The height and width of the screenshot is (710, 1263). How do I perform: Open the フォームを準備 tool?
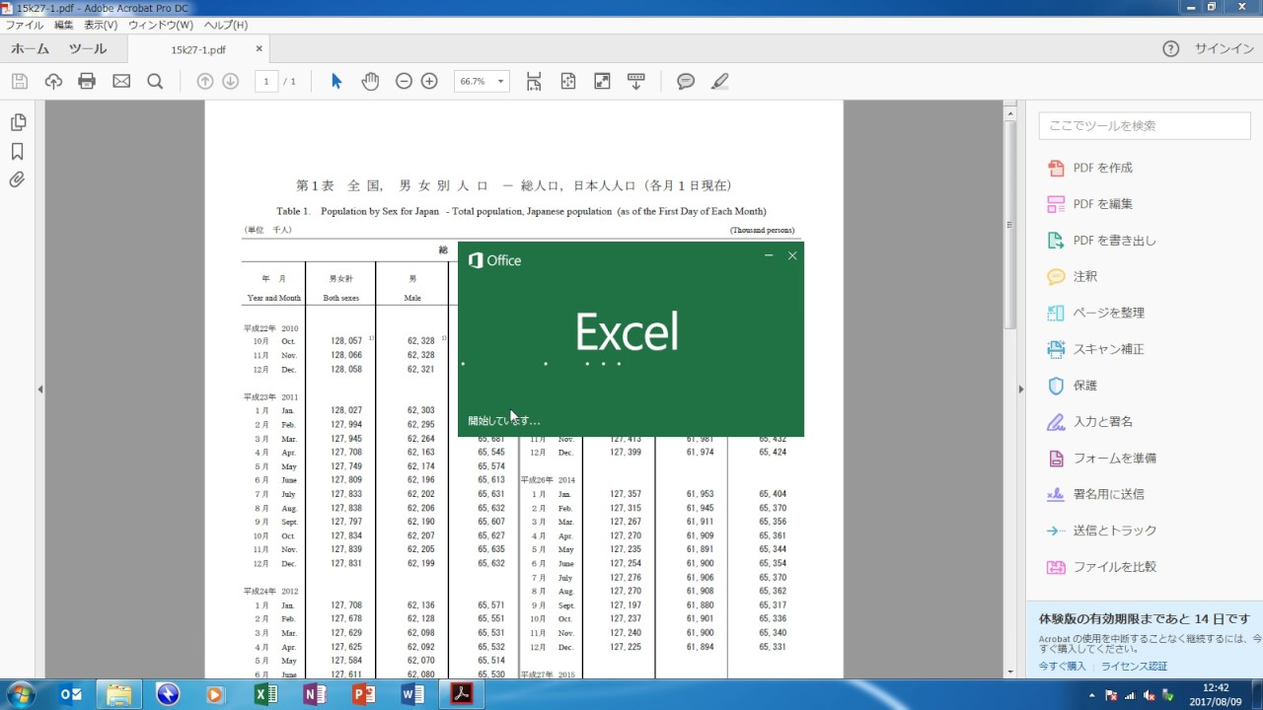(x=1115, y=459)
